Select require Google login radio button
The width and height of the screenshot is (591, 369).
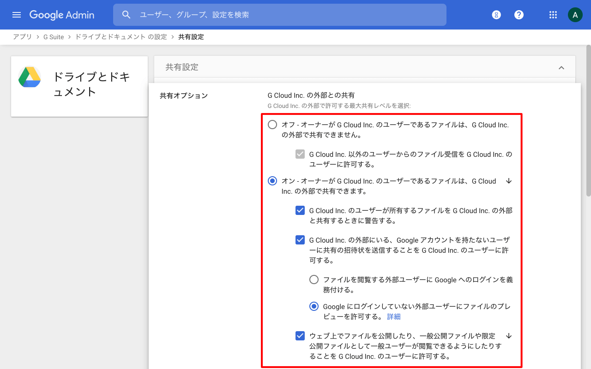point(314,280)
